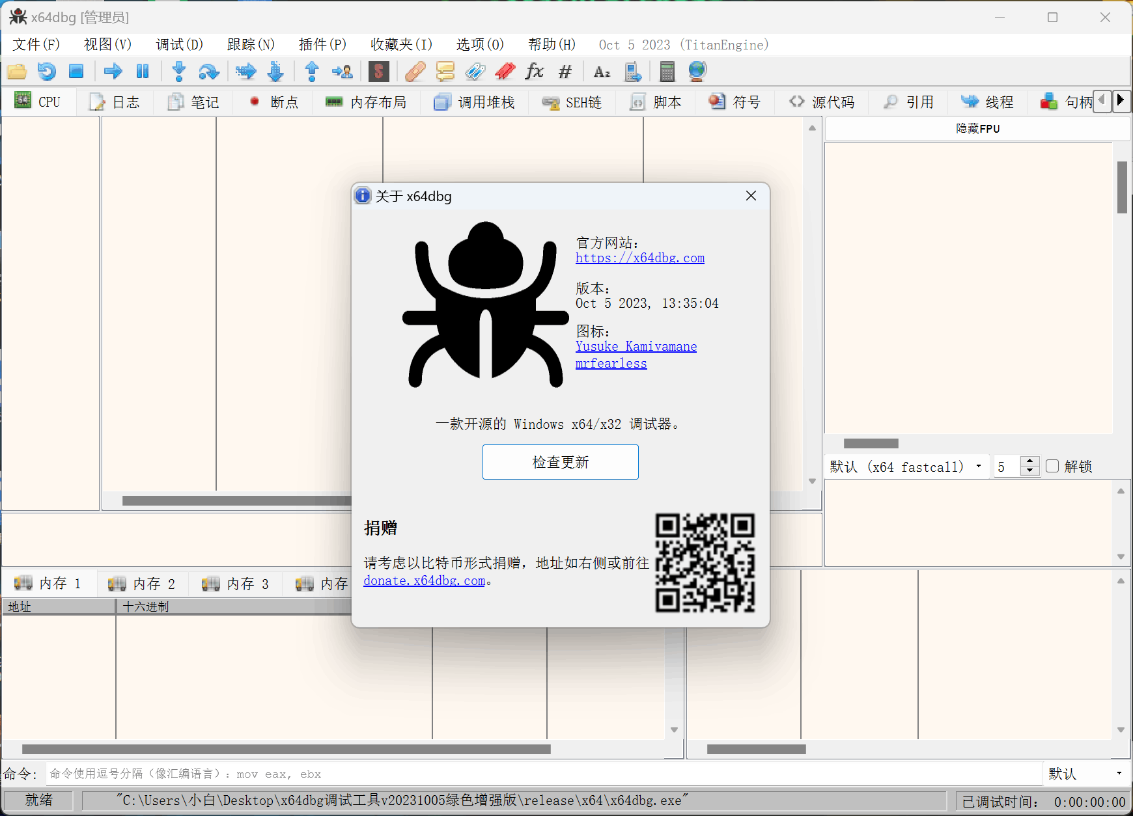Viewport: 1133px width, 816px height.
Task: Open the 收藏夹(I) menu
Action: tap(401, 44)
